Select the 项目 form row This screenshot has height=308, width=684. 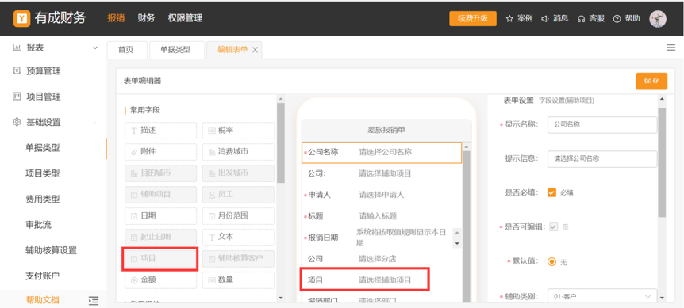382,280
